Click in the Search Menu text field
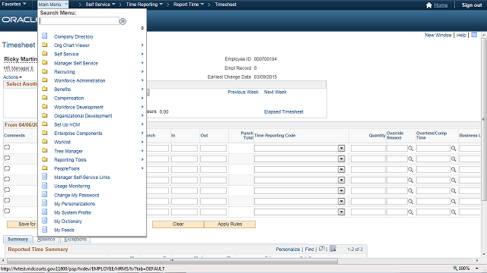The image size is (487, 273). pos(79,21)
